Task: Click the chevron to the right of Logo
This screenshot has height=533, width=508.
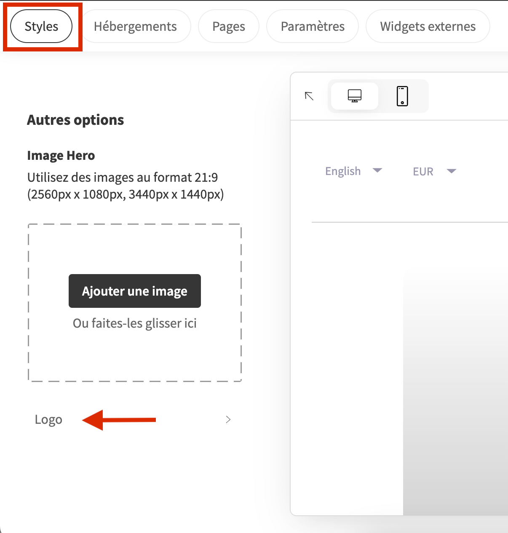Action: [228, 419]
